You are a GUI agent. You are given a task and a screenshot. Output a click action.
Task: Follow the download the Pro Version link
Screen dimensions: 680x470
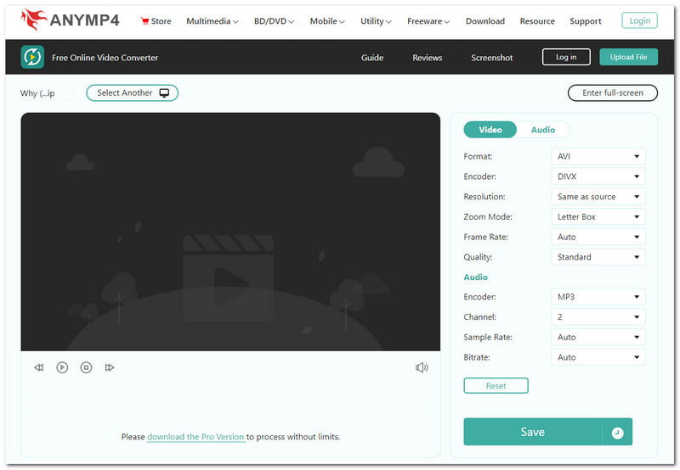click(x=196, y=437)
